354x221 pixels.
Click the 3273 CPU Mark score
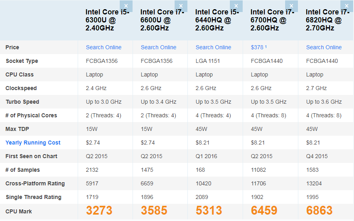coord(99,211)
